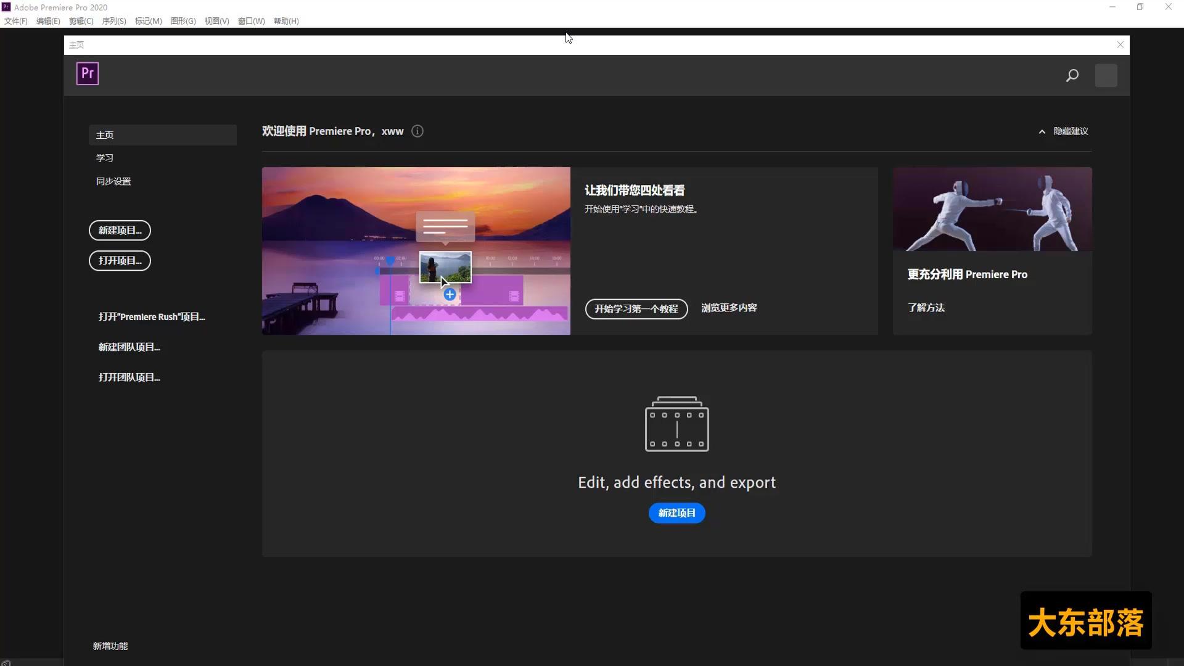Click the tutorial preview thumbnail with sunset image
This screenshot has height=666, width=1184.
(x=416, y=250)
